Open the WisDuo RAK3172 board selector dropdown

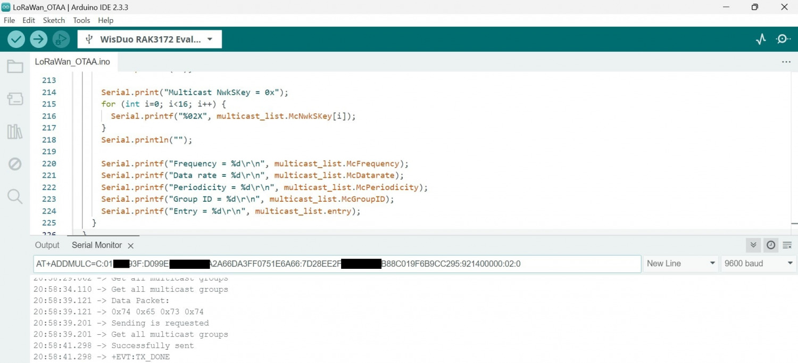pyautogui.click(x=149, y=39)
